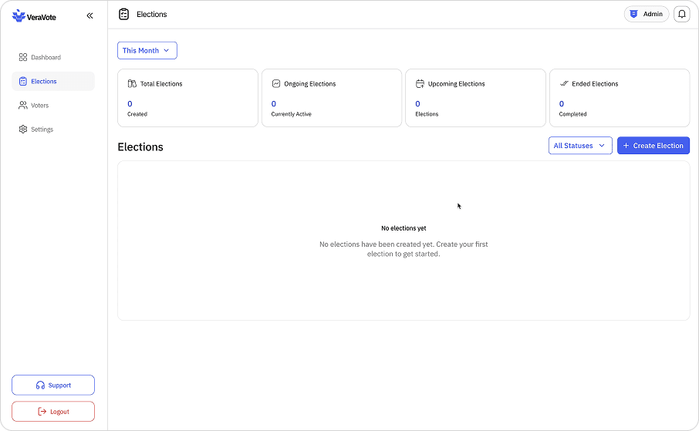The image size is (699, 431).
Task: Collapse the sidebar with double chevron
Action: coord(89,15)
